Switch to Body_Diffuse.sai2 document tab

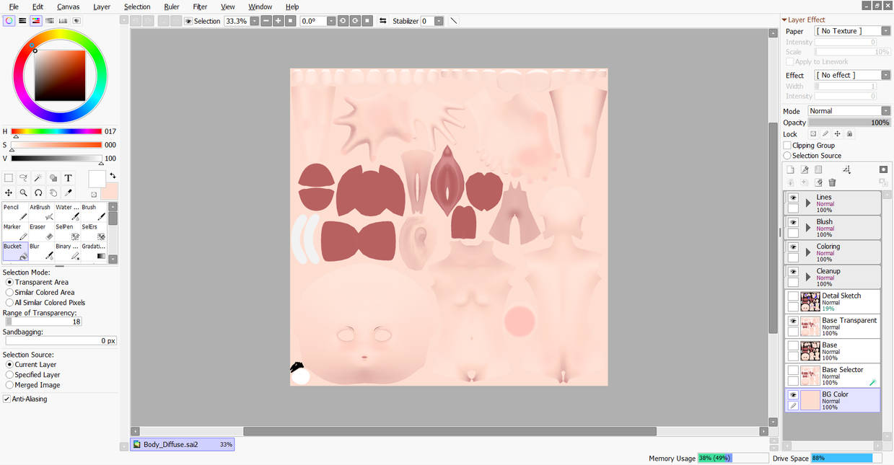pyautogui.click(x=183, y=445)
